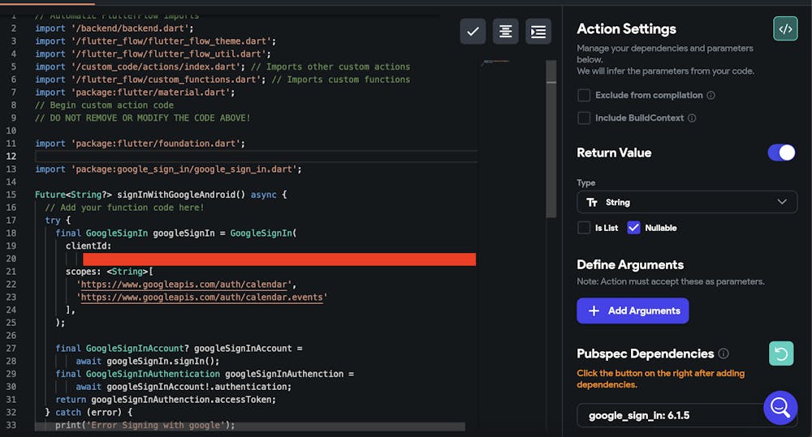Screen dimensions: 812x437
Task: Click the code editor vertical scrollbar
Action: (551, 138)
